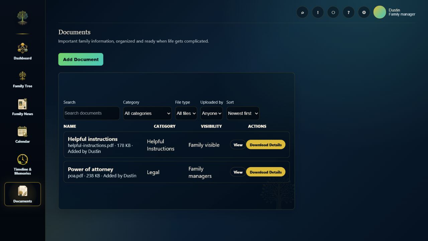Click the search magnifier icon in the header

pyautogui.click(x=302, y=12)
